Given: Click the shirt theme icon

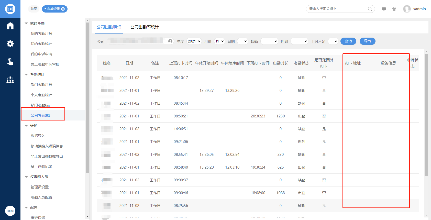Looking at the screenshot, I should click(x=394, y=9).
